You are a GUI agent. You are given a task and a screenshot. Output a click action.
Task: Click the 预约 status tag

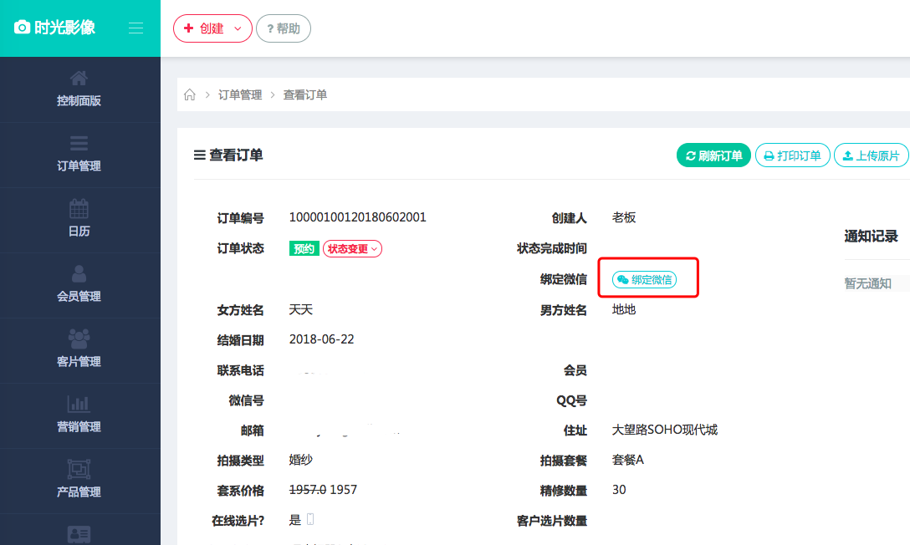pos(304,248)
